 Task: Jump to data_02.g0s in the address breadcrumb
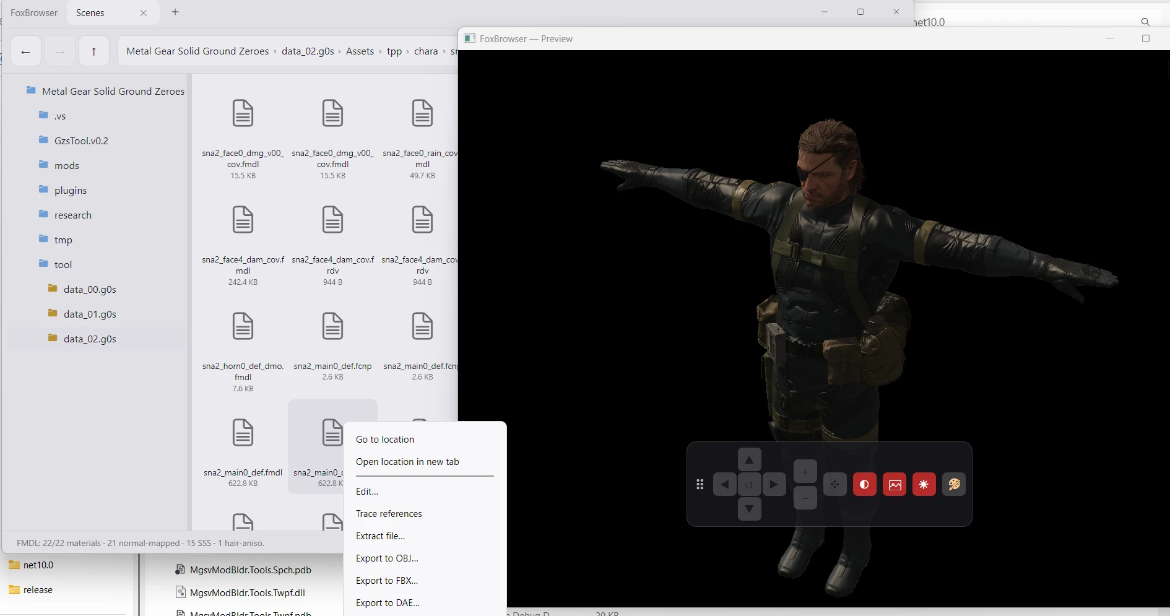[308, 51]
